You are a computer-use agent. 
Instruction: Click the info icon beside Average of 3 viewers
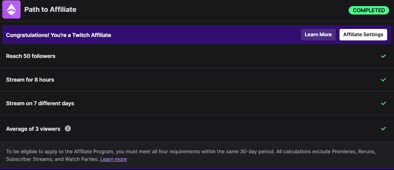coord(68,128)
